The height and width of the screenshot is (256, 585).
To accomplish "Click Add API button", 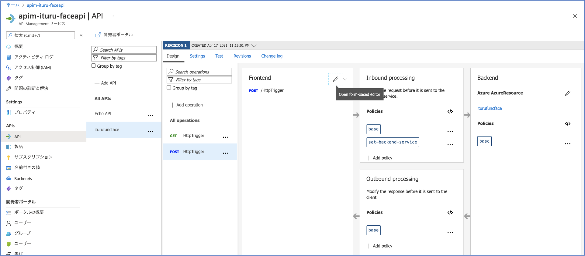I will point(106,83).
